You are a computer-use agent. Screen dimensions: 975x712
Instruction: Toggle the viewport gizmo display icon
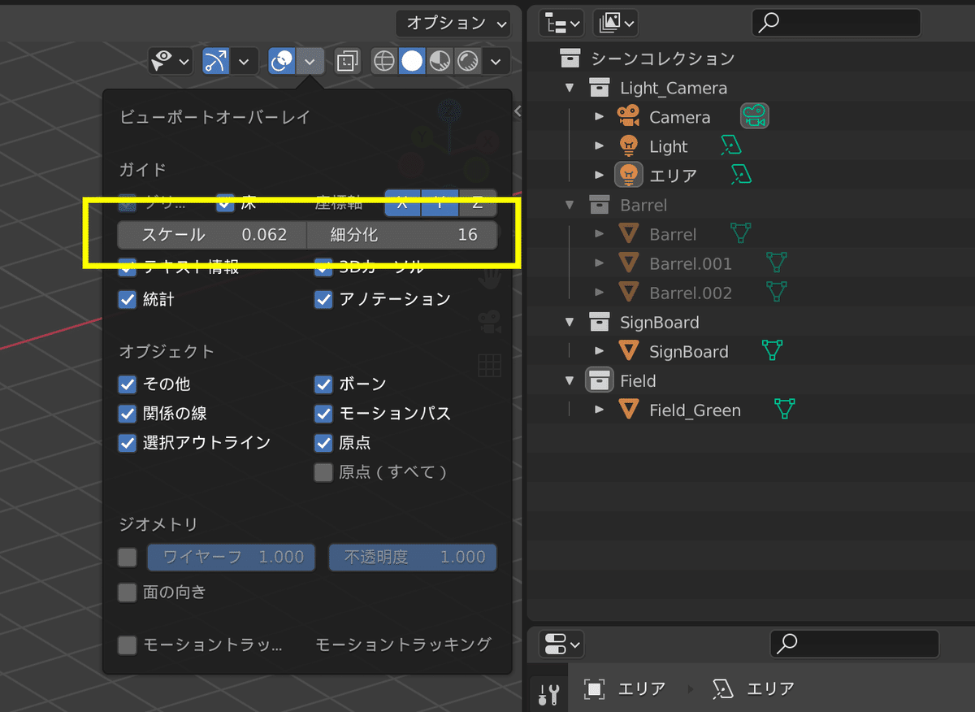(x=215, y=61)
